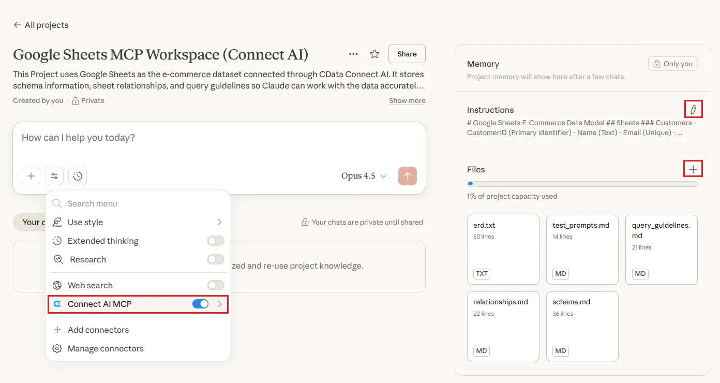
Task: Expand the Use style submenu
Action: (219, 222)
